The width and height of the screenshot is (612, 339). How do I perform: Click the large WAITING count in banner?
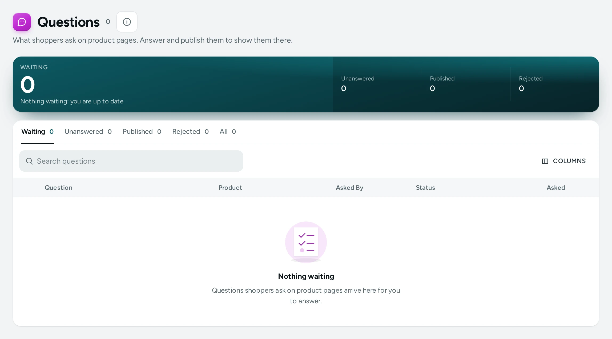(28, 85)
